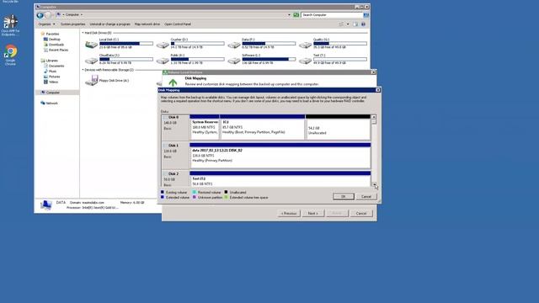Screen dimensions: 539x303
Task: Click Open Control Panel in toolbar
Action: point(178,24)
